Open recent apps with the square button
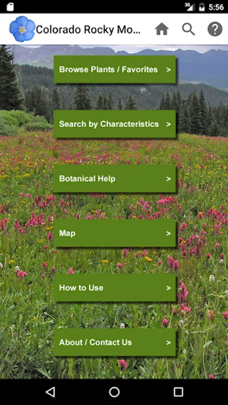Viewport: 228px width, 405px height. 178,392
